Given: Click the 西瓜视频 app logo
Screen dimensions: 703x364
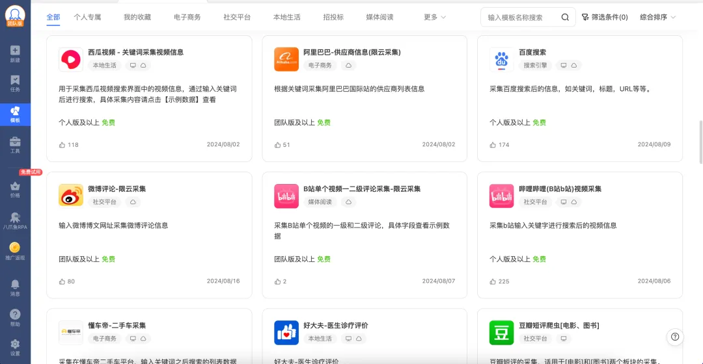Looking at the screenshot, I should click(x=71, y=59).
